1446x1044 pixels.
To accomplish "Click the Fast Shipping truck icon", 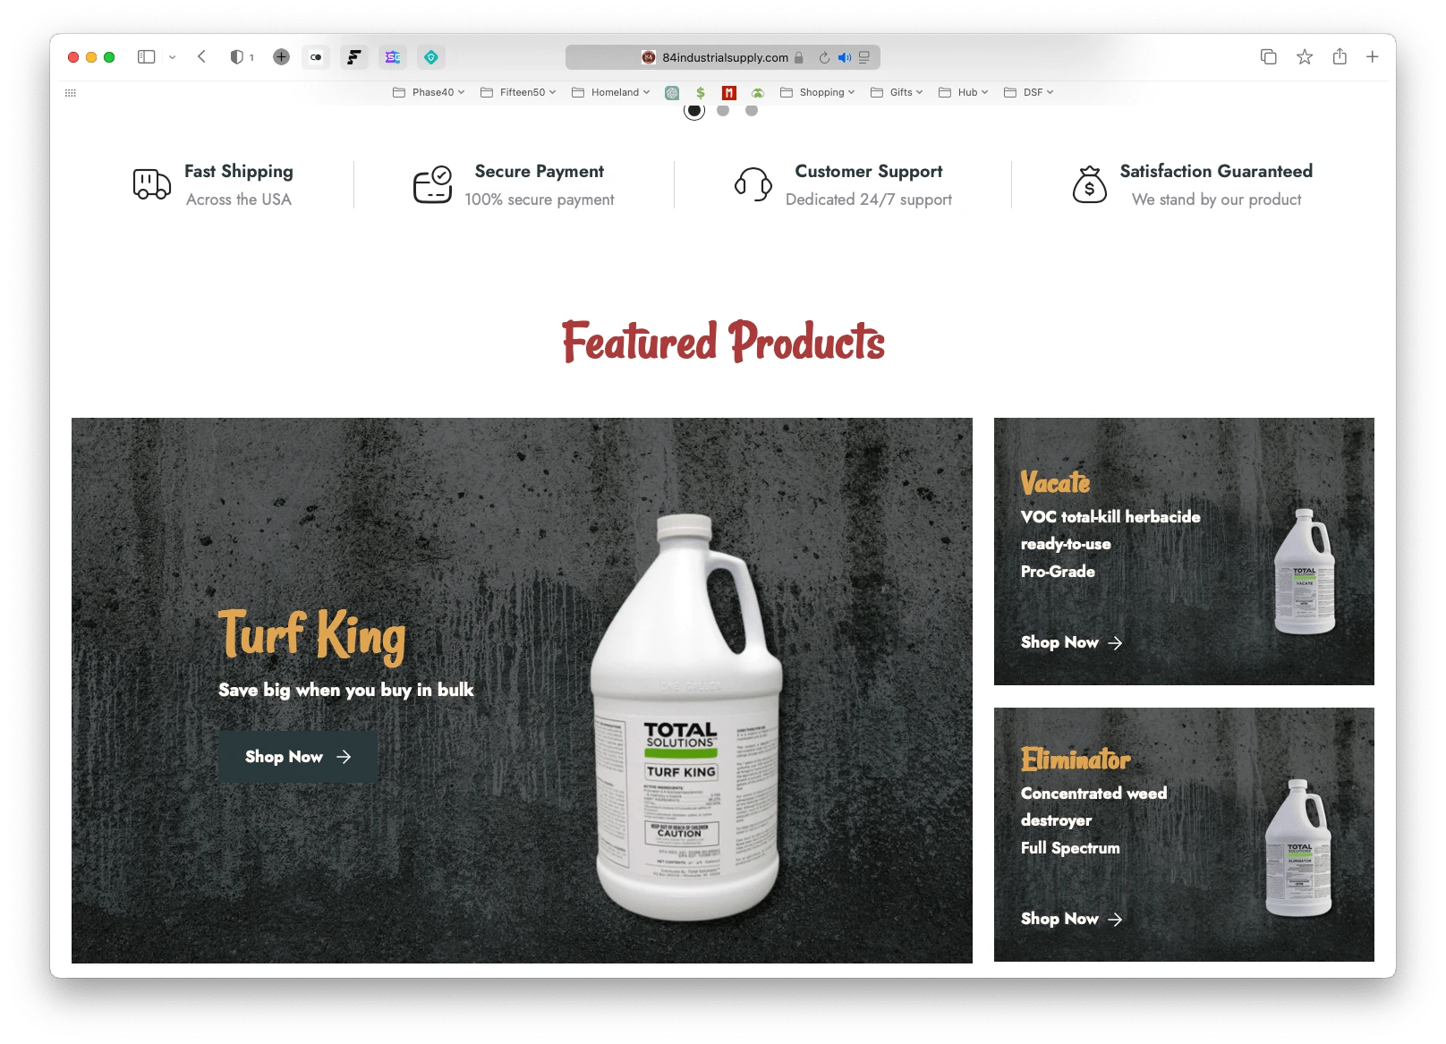I will click(152, 184).
